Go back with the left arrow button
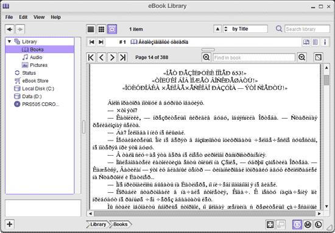Viewport: 335px width, 233px height. pos(10,29)
